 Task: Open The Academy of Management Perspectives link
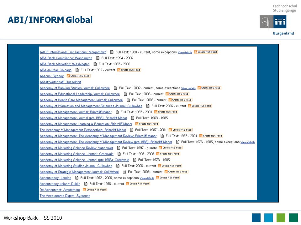click(x=83, y=130)
